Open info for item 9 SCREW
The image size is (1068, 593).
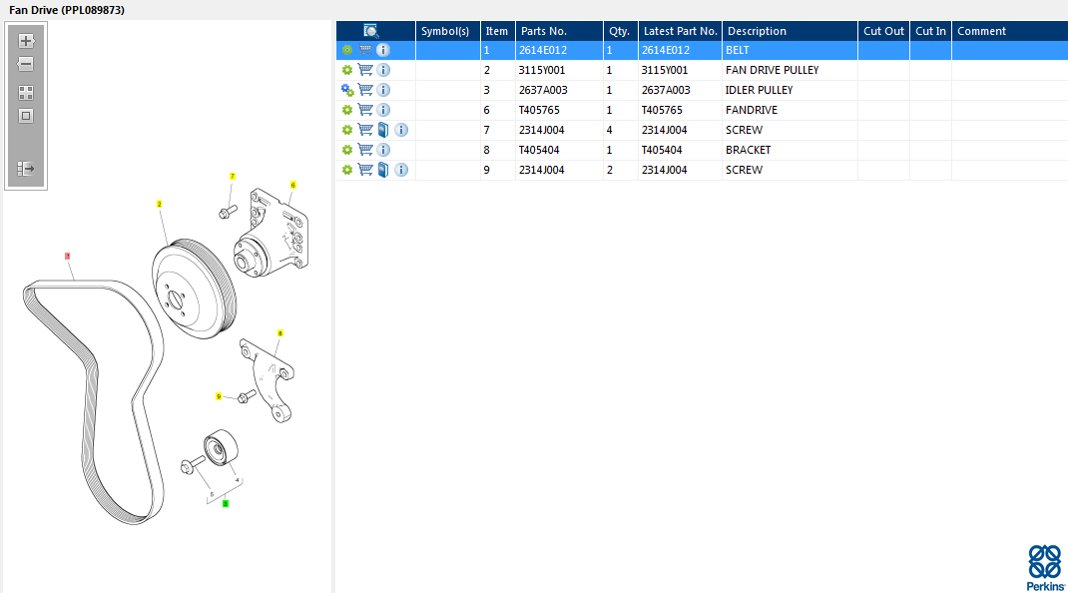click(401, 170)
